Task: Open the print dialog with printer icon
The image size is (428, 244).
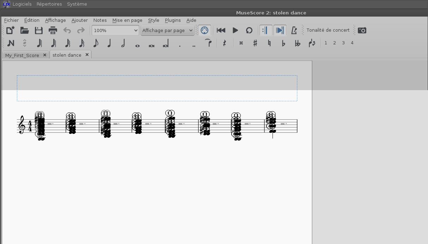Action: [x=53, y=30]
